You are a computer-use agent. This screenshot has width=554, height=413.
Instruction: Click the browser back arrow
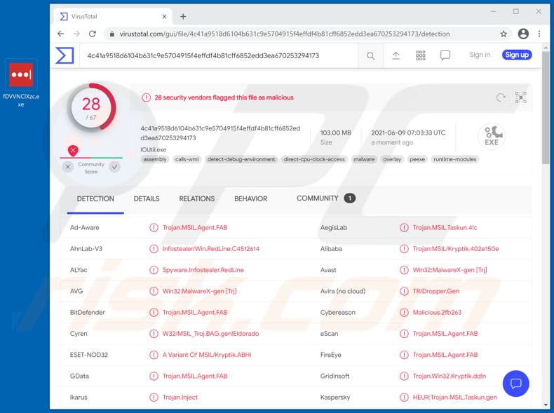tap(61, 34)
